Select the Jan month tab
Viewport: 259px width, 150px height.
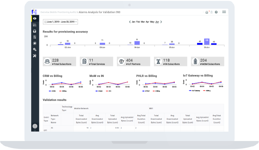pos(134,22)
